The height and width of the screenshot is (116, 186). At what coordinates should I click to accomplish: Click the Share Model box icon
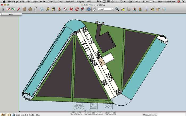[x=158, y=9]
